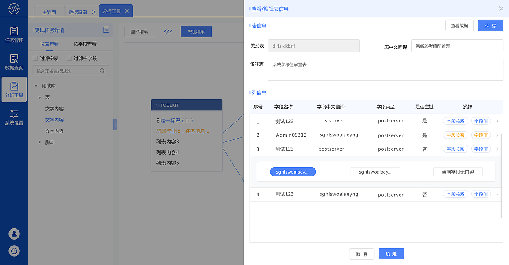Click the 保存 button at top right
The width and height of the screenshot is (509, 265).
pyautogui.click(x=490, y=25)
